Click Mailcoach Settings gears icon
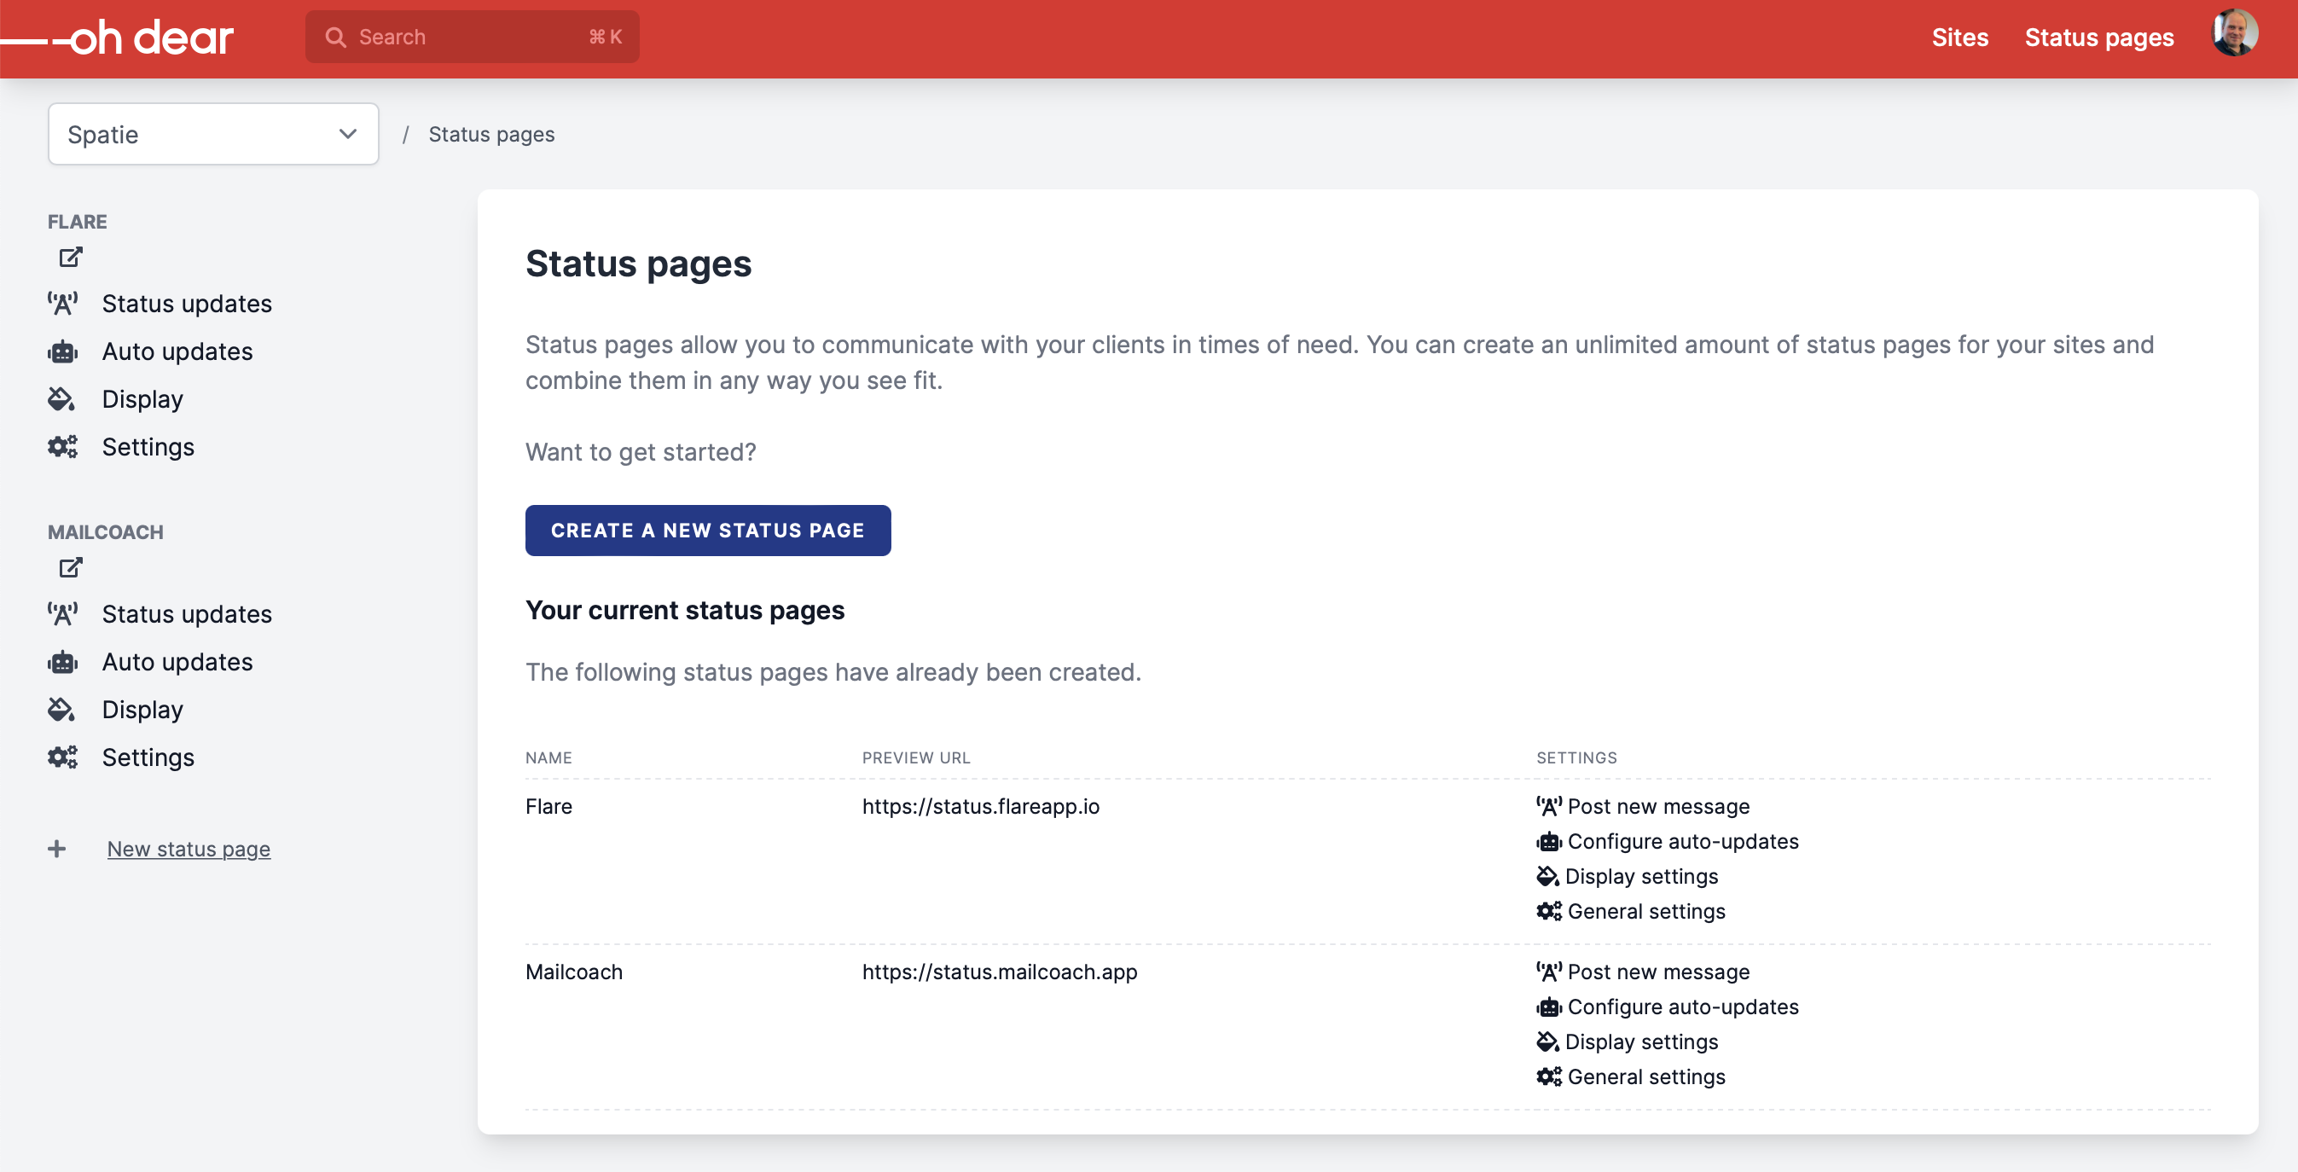This screenshot has height=1172, width=2298. tap(62, 757)
